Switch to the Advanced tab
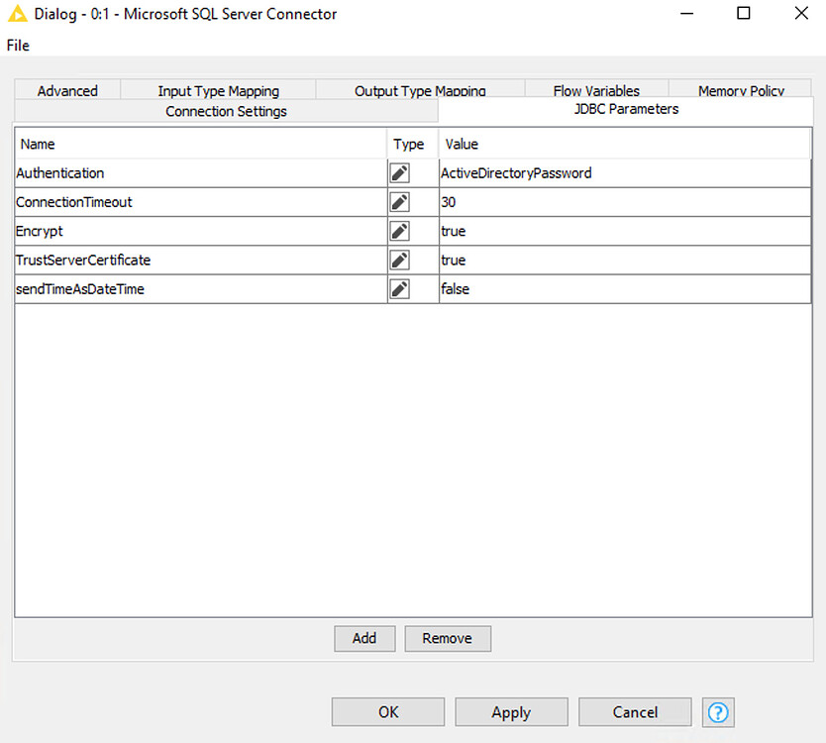 point(66,90)
